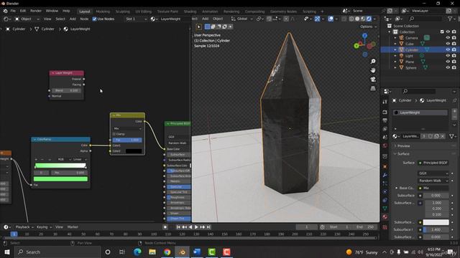Disable Sphere in renders via camera icon
This screenshot has width=460, height=258.
454,67
